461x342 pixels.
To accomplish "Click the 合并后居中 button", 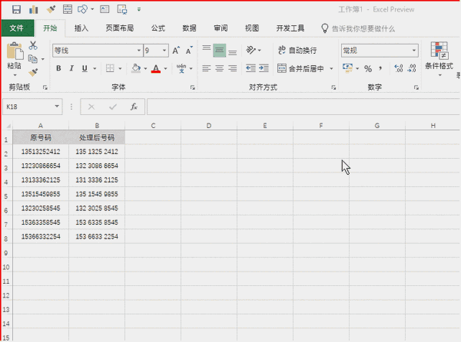I will click(300, 69).
